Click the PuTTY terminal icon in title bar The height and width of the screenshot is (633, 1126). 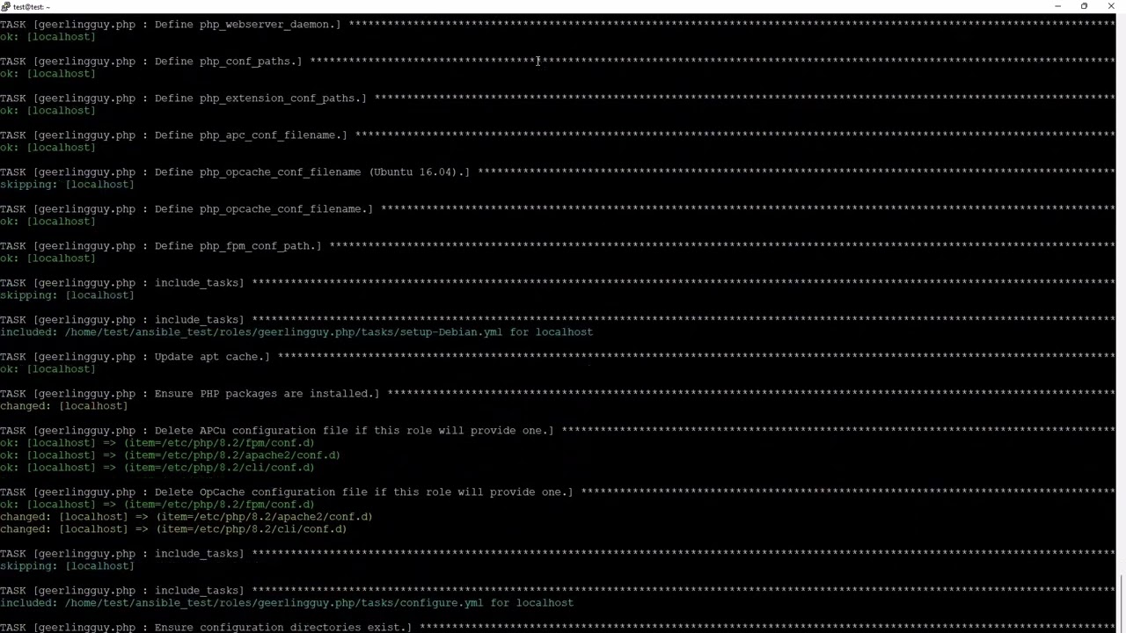click(5, 6)
